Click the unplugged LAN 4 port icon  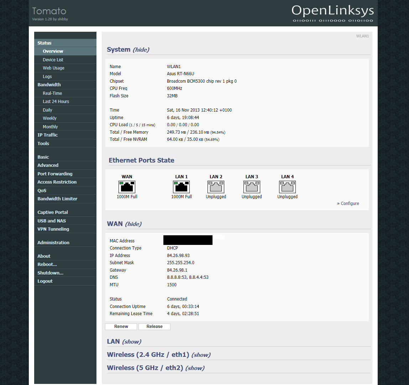(x=287, y=187)
